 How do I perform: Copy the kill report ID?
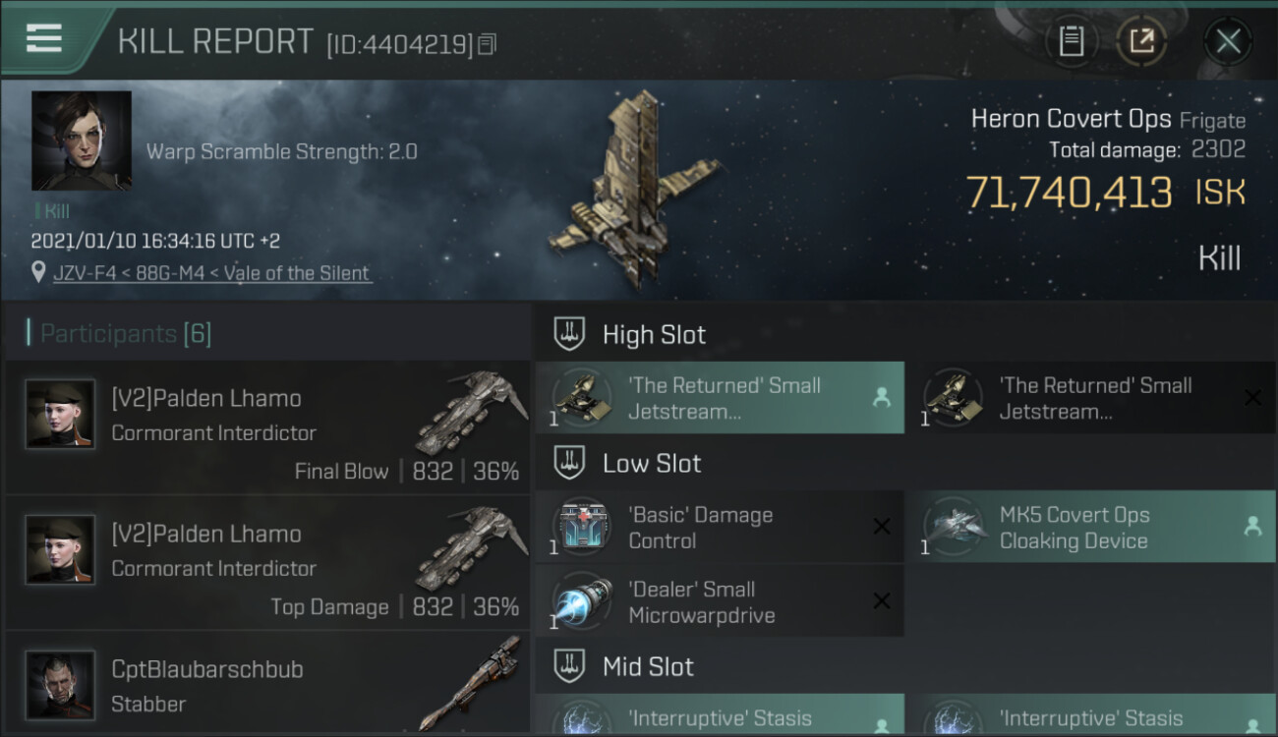(488, 44)
